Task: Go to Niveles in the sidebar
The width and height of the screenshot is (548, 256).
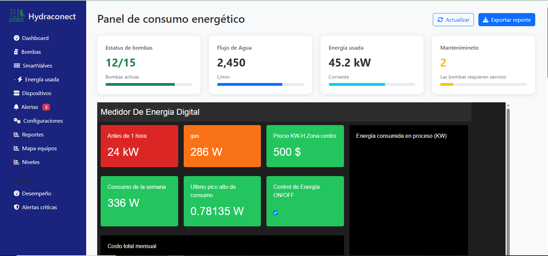Action: (x=31, y=162)
